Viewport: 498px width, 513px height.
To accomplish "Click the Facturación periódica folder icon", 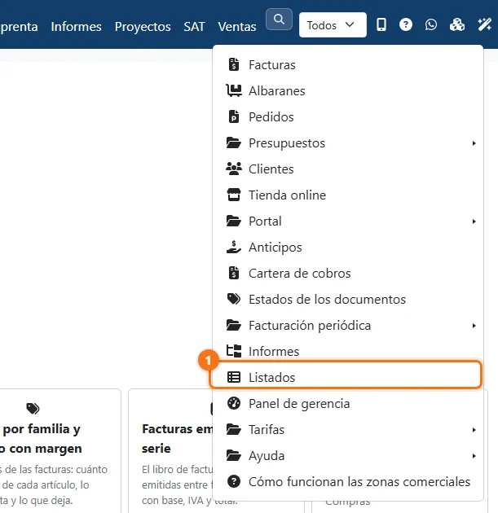I will [234, 325].
